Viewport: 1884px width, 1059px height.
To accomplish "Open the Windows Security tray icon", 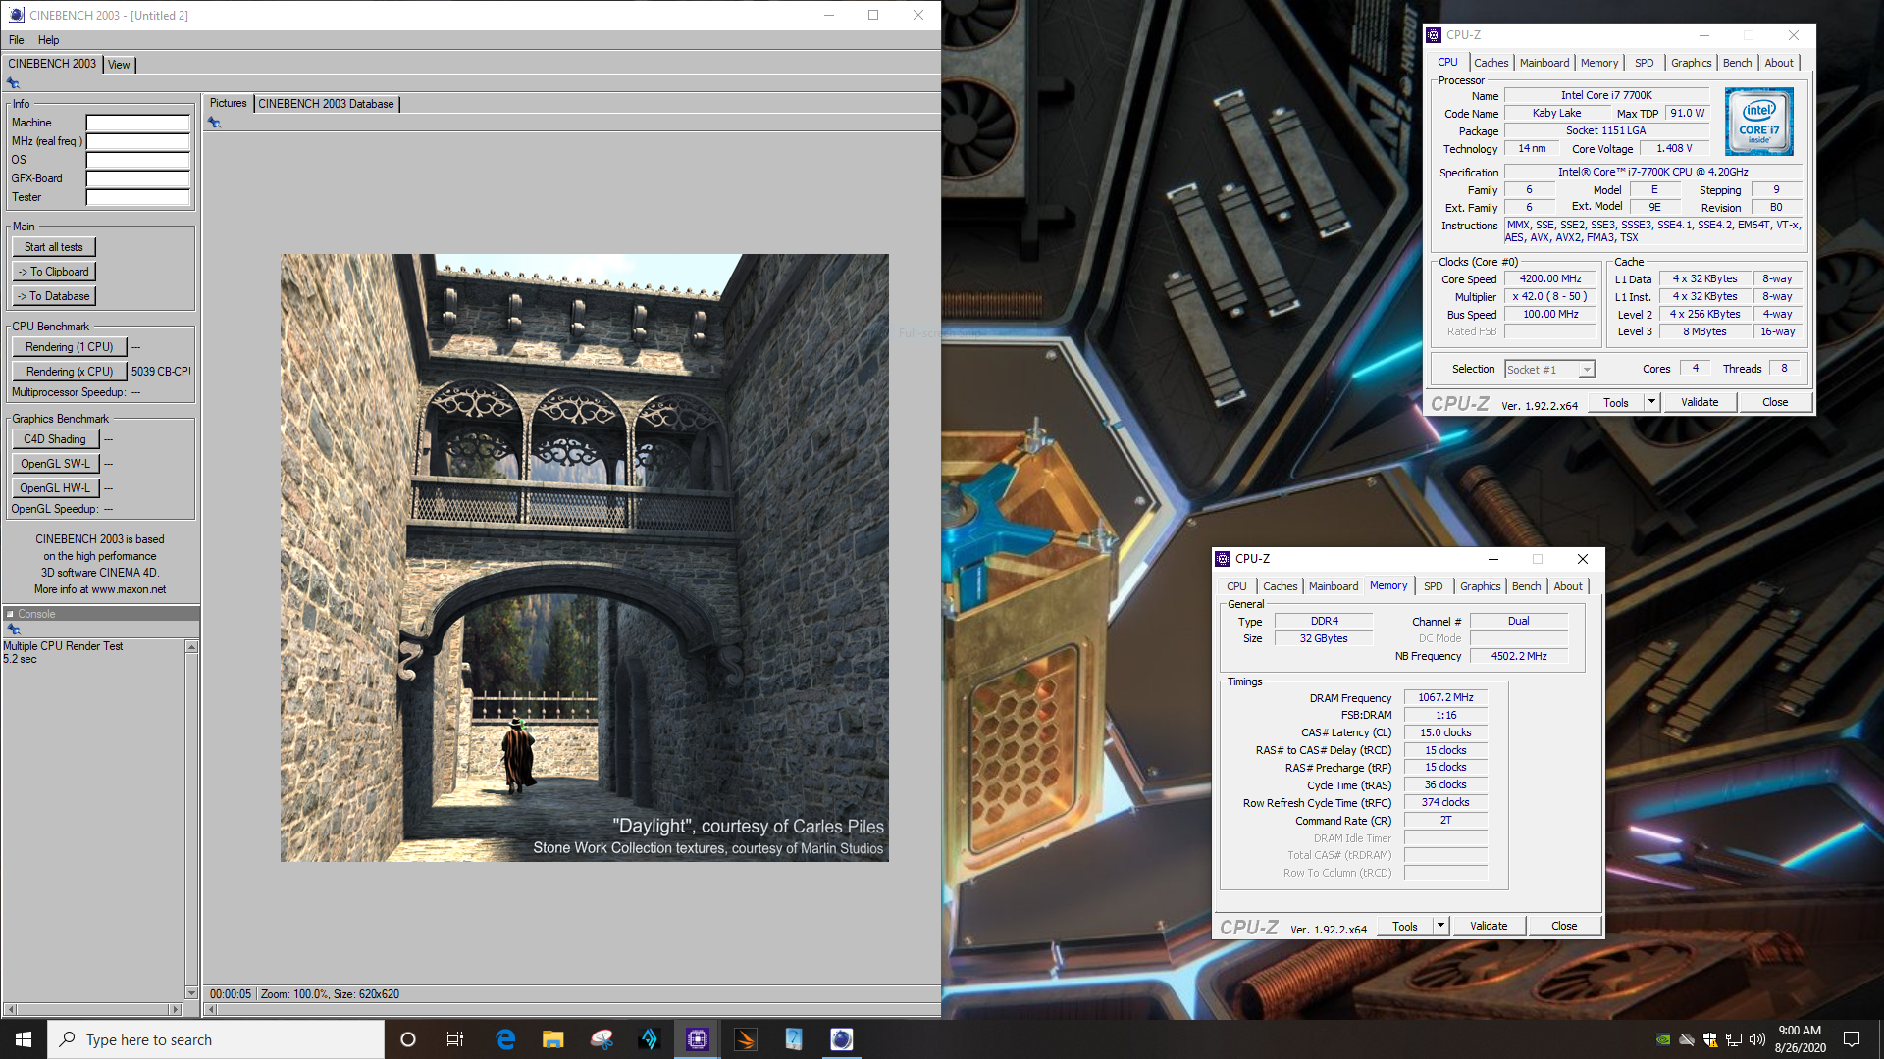I will 1710,1039.
